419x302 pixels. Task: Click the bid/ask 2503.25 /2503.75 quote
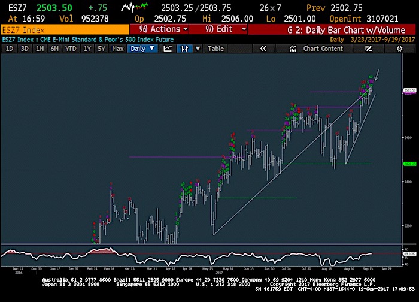point(196,8)
